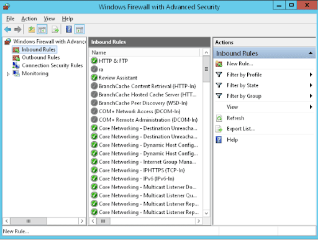Click the Forward arrow toolbar icon
The width and height of the screenshot is (318, 242).
(18, 29)
